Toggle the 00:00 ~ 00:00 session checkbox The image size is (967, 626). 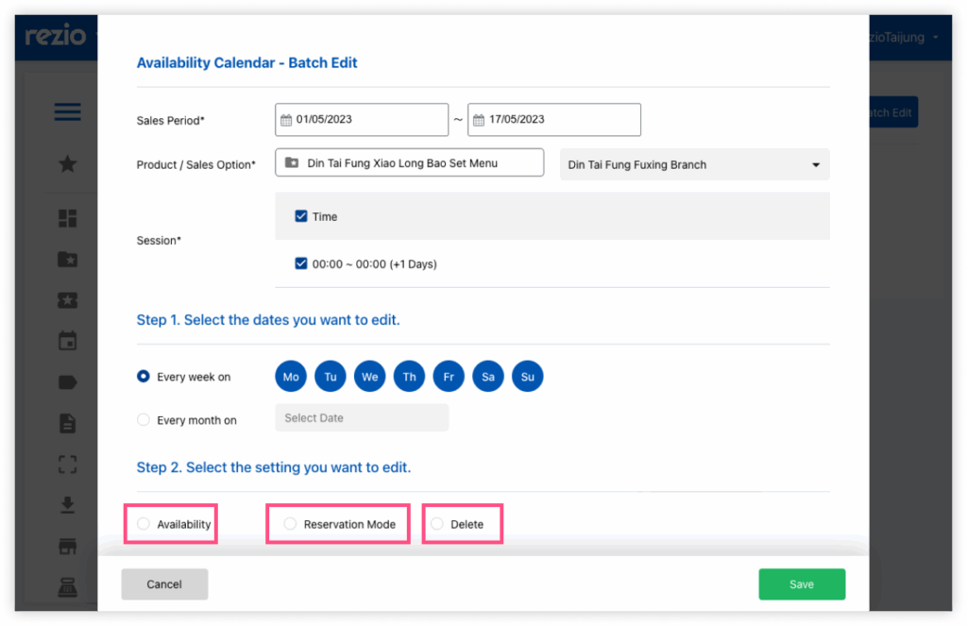301,264
